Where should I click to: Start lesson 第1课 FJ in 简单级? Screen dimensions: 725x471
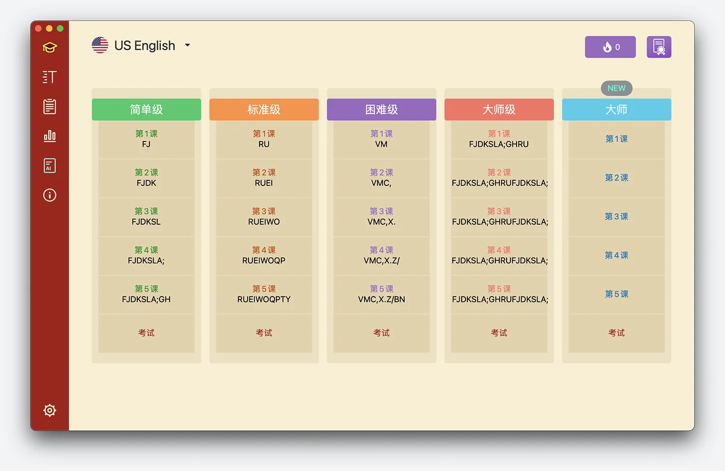click(146, 139)
